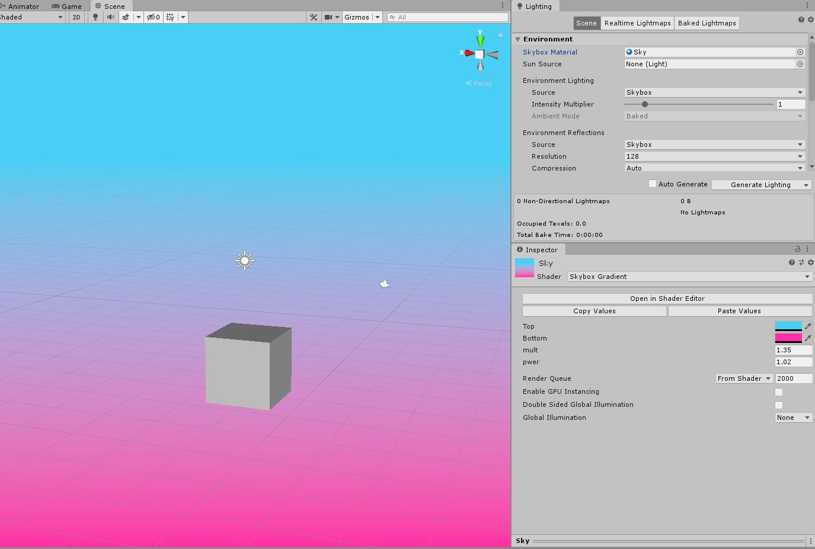Use eyedropper for Bottom color
This screenshot has width=815, height=549.
pos(808,338)
